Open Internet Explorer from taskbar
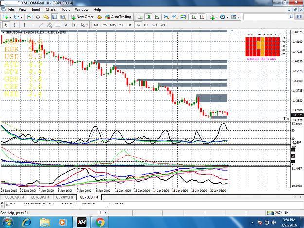 point(26,222)
